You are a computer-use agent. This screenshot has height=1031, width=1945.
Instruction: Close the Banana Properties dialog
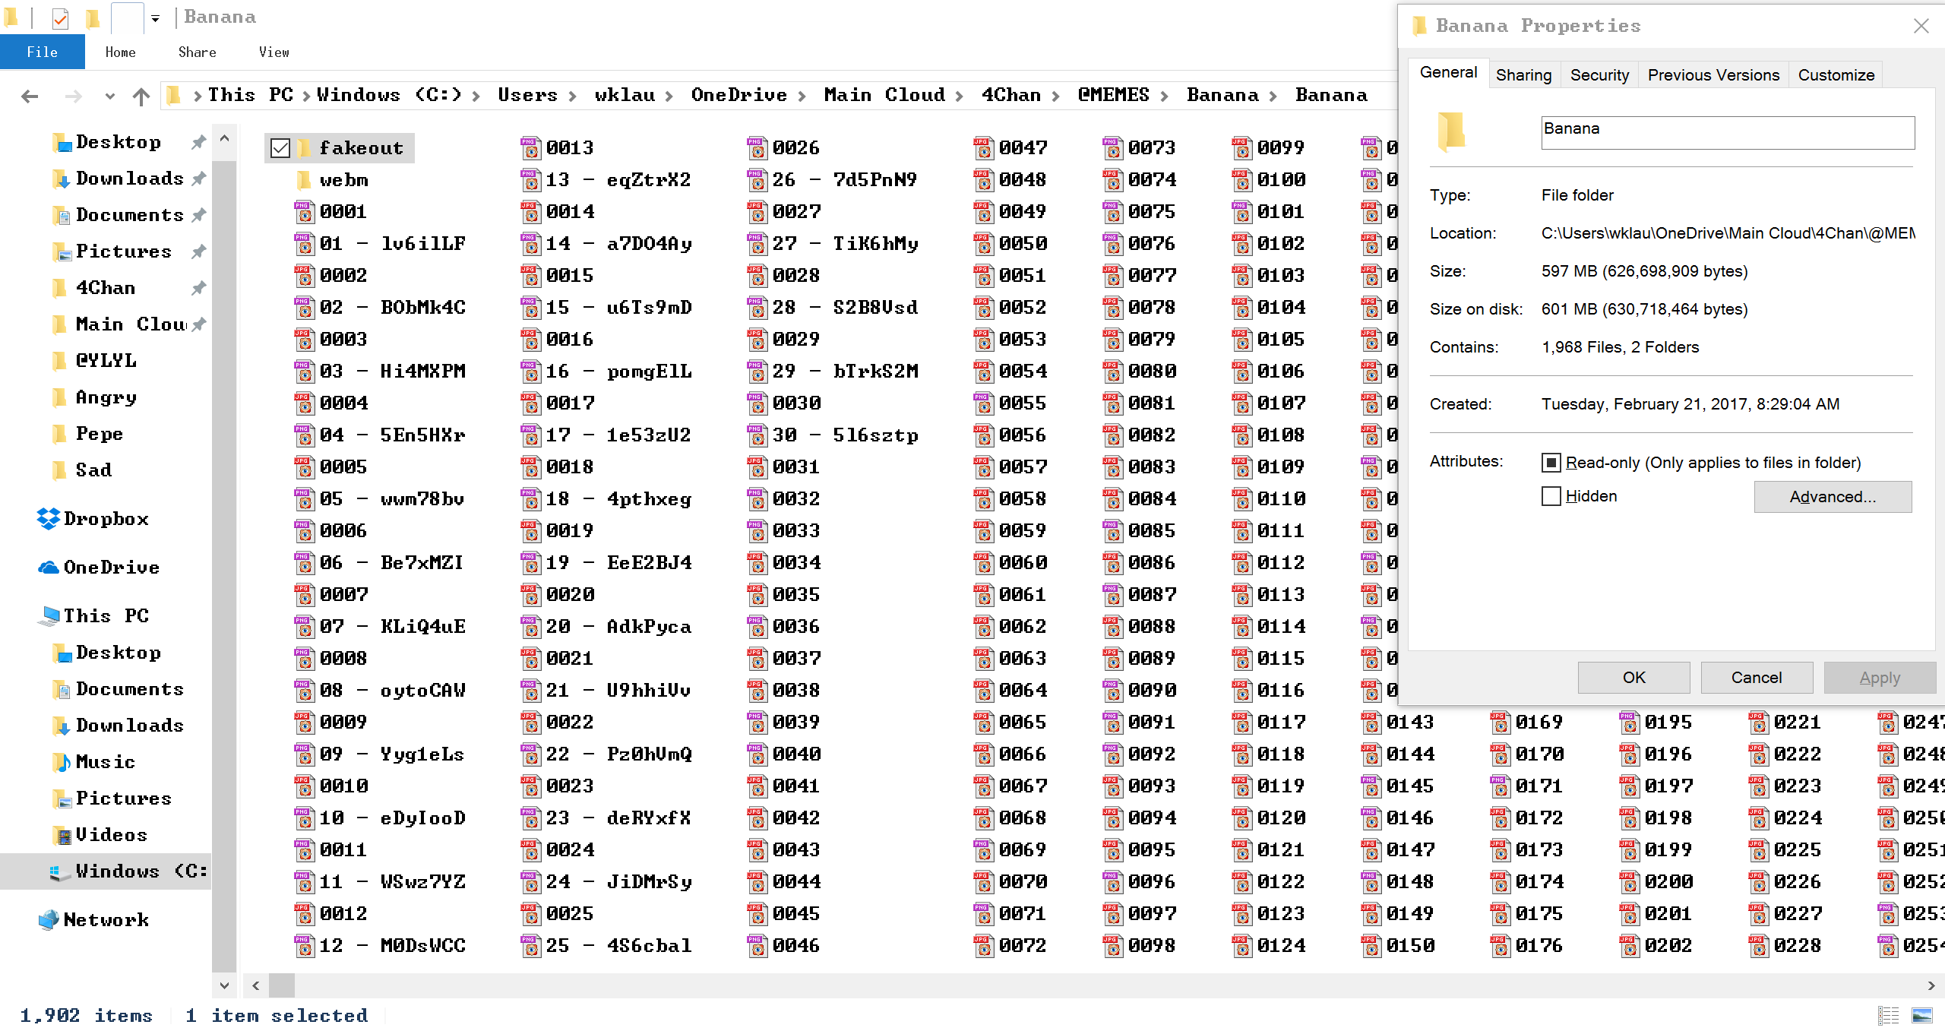[x=1921, y=27]
